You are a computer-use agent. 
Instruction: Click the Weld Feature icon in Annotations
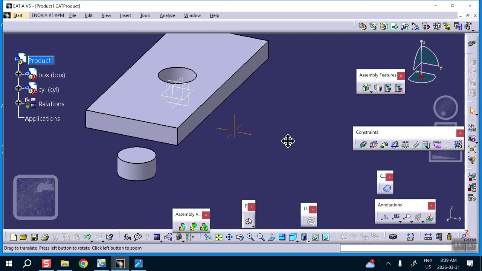(x=385, y=217)
